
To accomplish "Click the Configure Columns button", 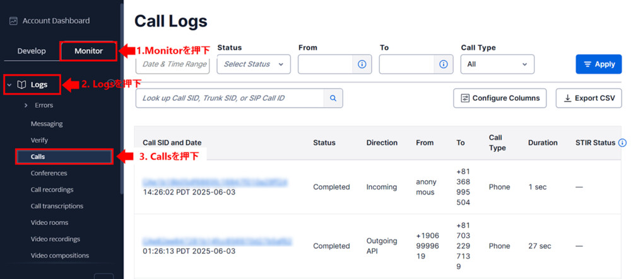I will click(x=500, y=98).
